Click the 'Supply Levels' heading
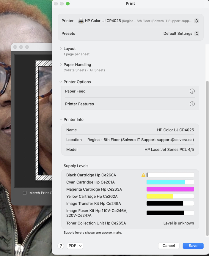The height and width of the screenshot is (256, 209). click(76, 166)
